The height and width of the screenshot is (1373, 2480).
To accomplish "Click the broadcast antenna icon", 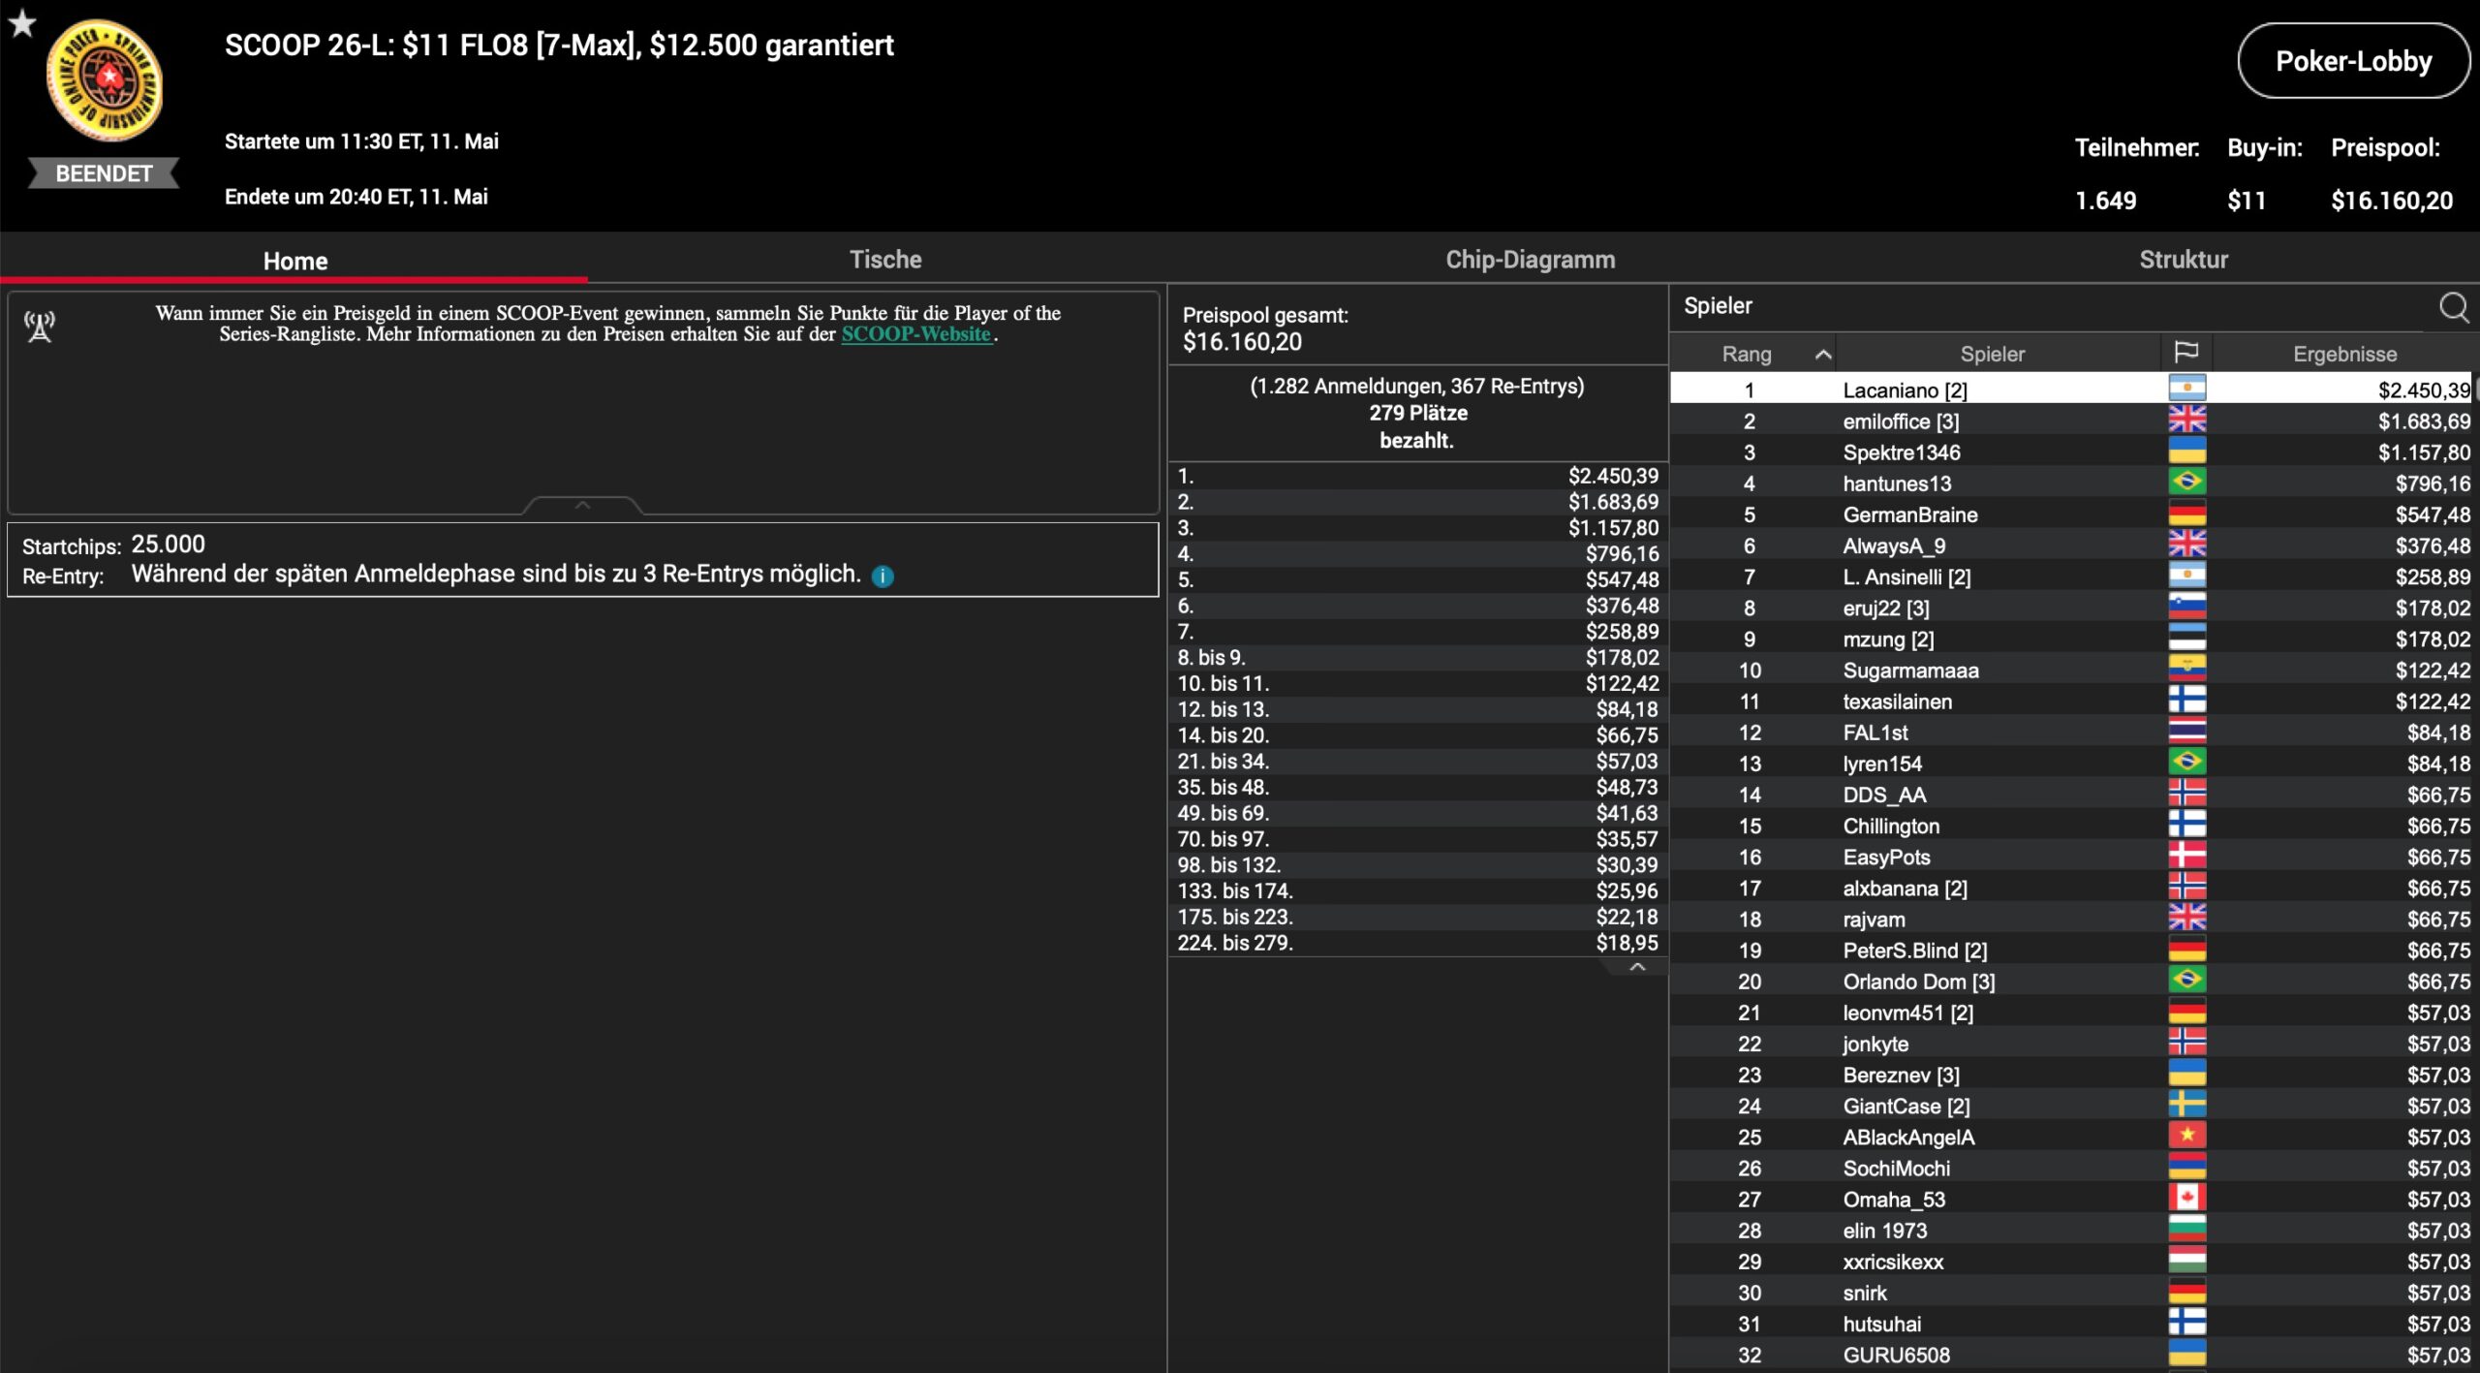I will click(40, 327).
